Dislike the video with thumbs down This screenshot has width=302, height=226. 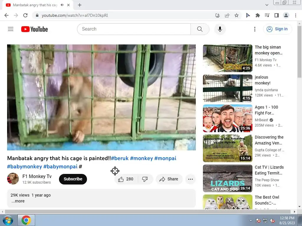(x=145, y=179)
